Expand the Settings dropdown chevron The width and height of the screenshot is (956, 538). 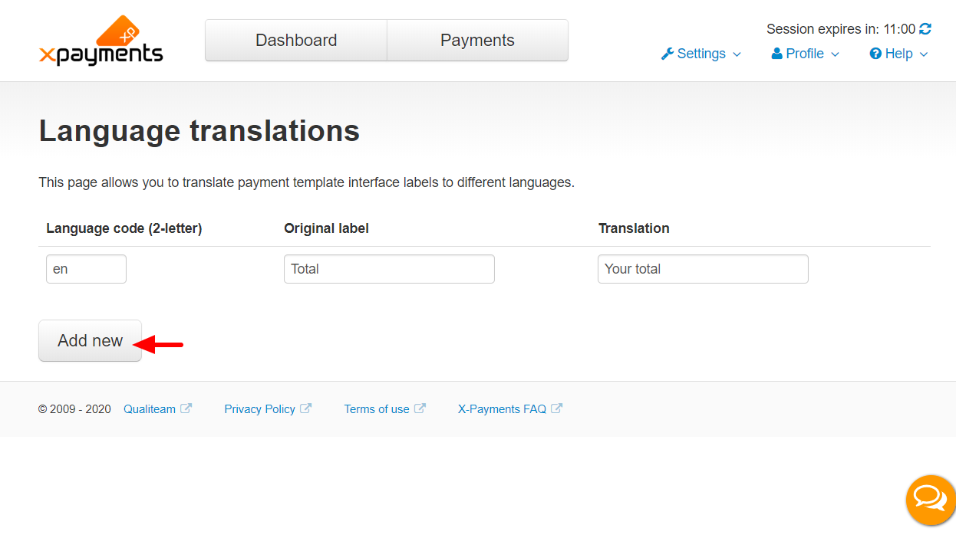pos(737,54)
